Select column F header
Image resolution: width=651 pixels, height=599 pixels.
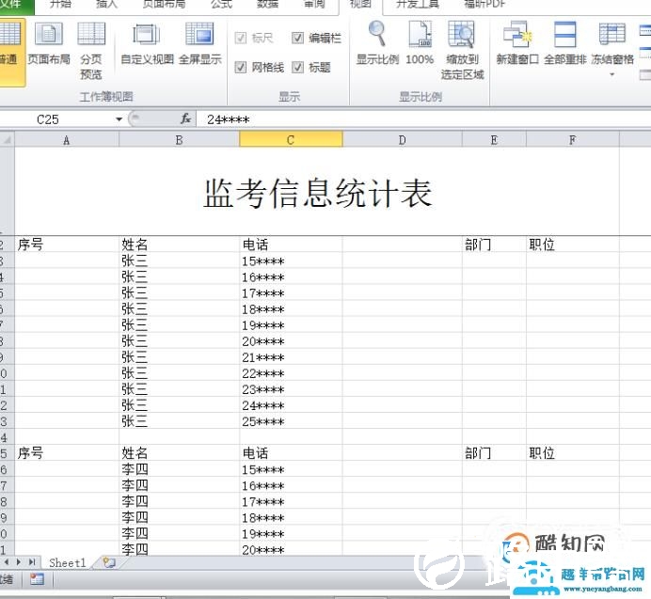[x=573, y=140]
